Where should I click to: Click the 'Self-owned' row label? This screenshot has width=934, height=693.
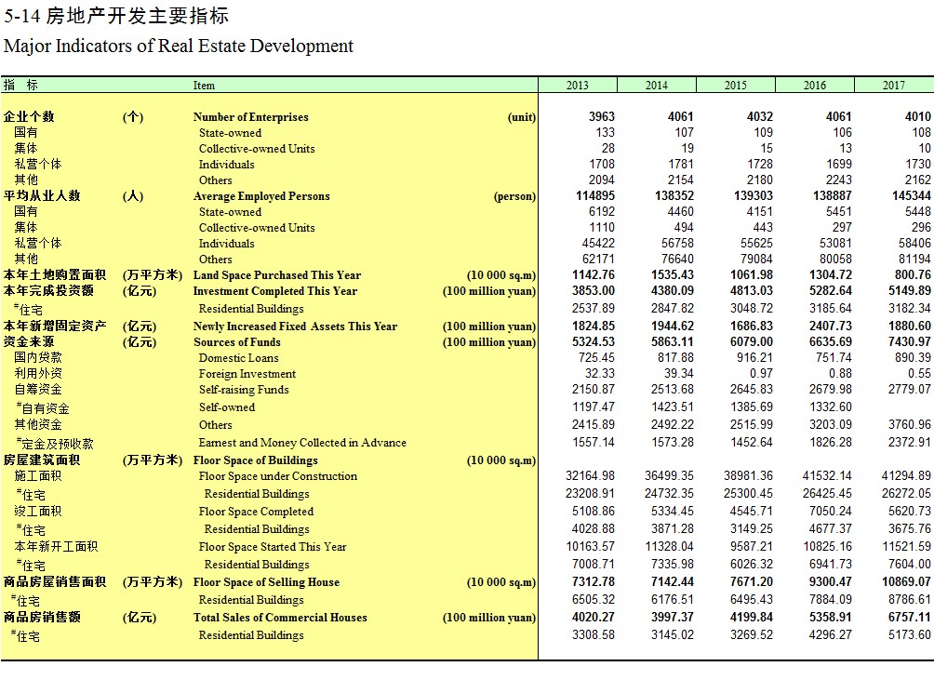click(x=227, y=407)
